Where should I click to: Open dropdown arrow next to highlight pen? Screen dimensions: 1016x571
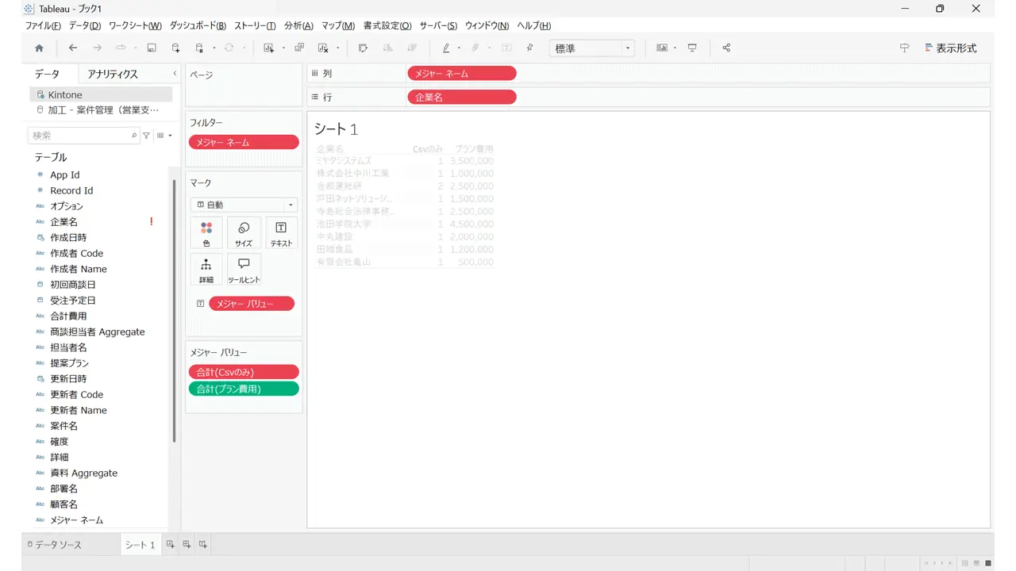point(460,48)
